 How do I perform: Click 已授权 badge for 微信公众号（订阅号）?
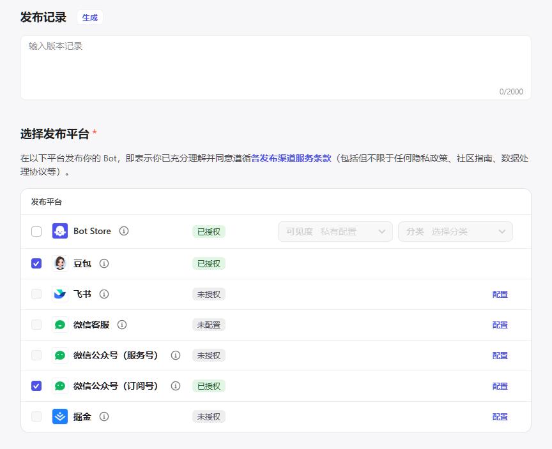(x=209, y=386)
